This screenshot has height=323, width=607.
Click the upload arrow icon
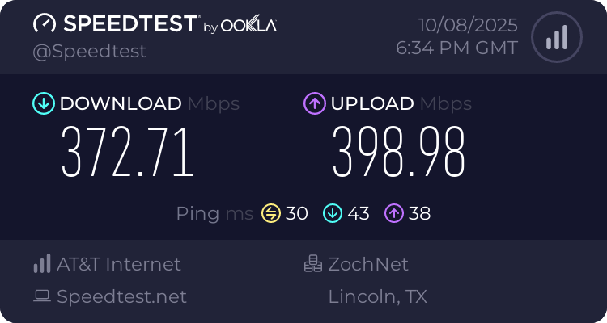314,103
